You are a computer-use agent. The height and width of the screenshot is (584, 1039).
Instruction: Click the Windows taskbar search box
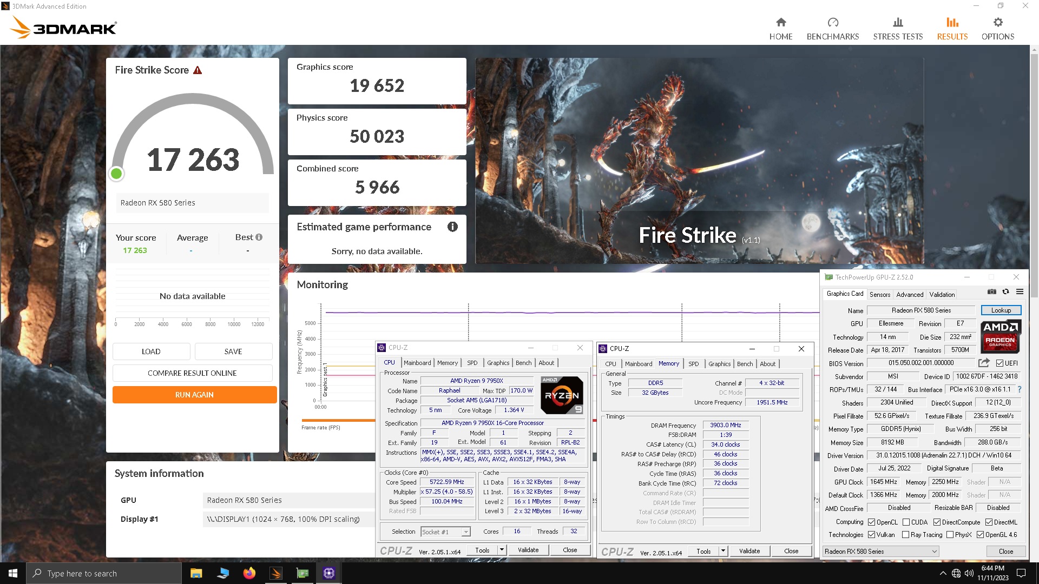pyautogui.click(x=103, y=573)
